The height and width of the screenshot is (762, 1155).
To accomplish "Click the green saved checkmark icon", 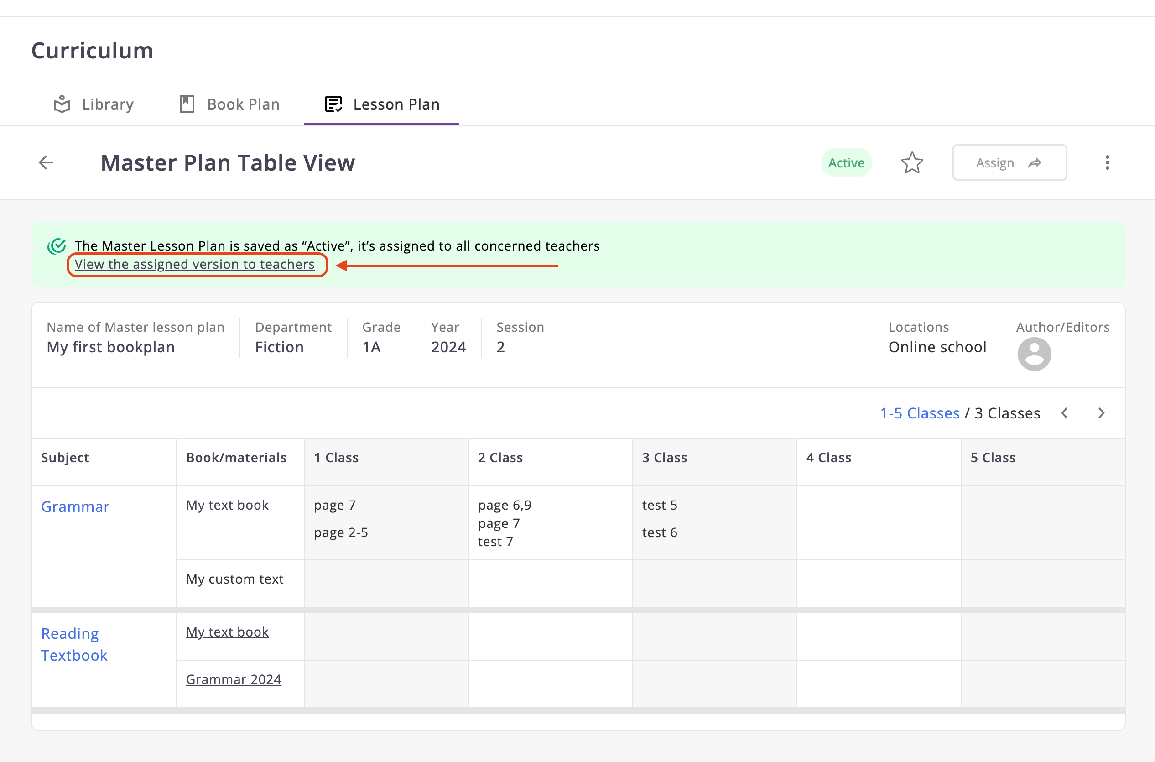I will point(57,246).
